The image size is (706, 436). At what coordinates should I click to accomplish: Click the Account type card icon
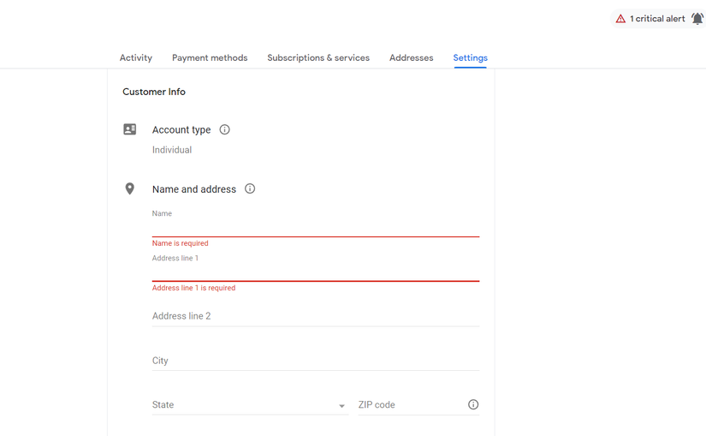(130, 129)
